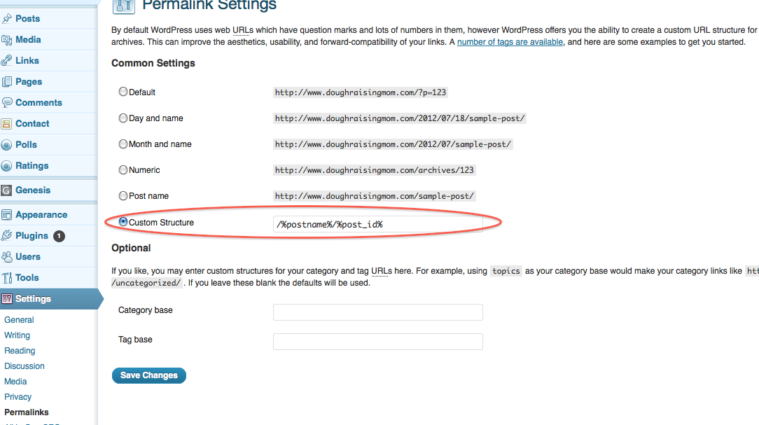Click the Comments speech bubble icon
This screenshot has height=425, width=759.
pos(7,103)
